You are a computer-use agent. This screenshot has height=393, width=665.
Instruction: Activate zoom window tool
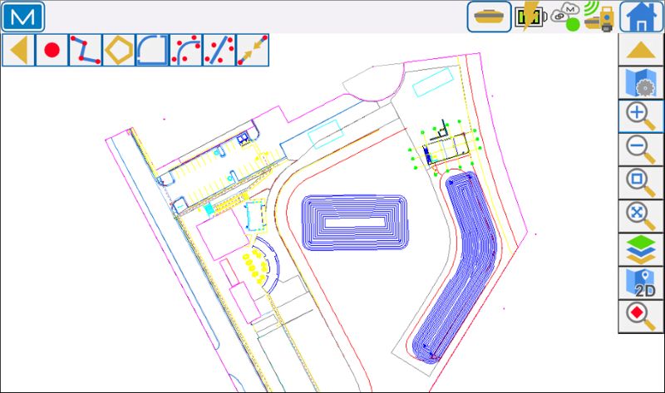coord(641,183)
